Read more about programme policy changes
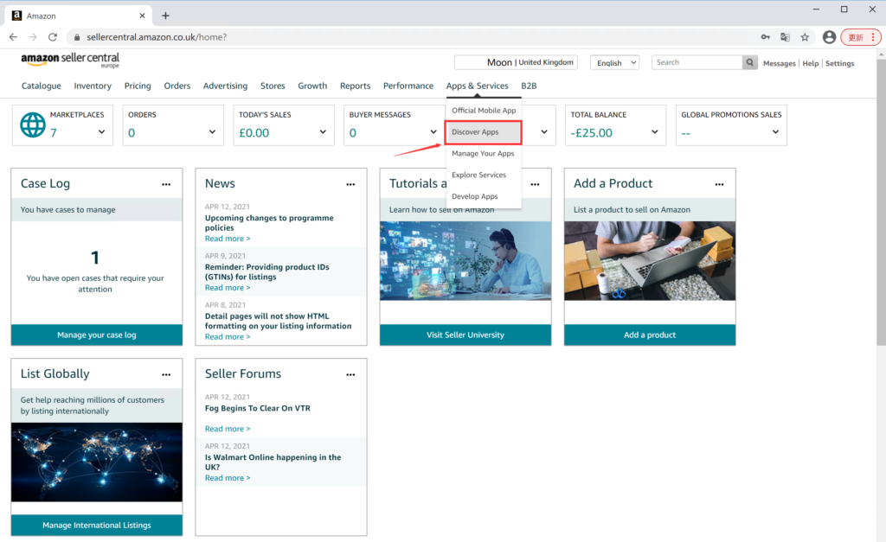 coord(228,239)
